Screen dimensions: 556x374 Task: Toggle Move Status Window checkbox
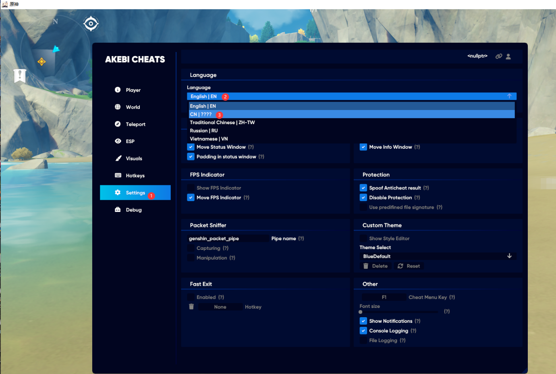pos(191,147)
